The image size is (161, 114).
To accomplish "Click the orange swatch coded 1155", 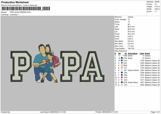I will coord(121,68).
